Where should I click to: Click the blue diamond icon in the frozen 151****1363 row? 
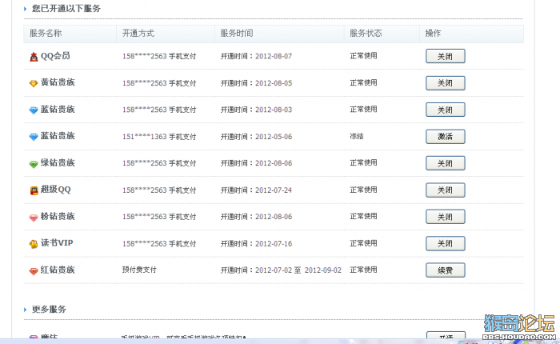(34, 137)
